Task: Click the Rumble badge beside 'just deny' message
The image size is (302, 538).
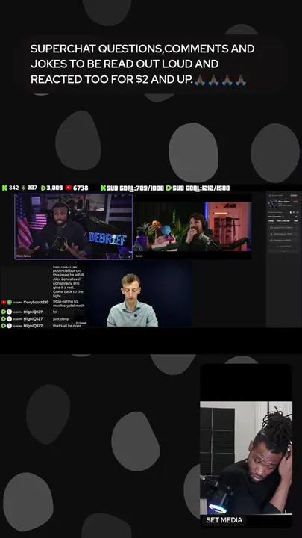Action: pyautogui.click(x=4, y=319)
